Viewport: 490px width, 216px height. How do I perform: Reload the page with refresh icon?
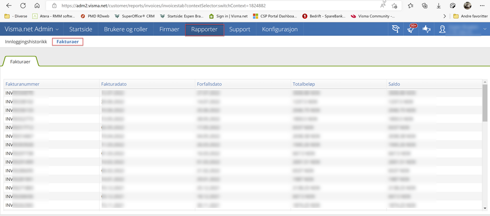click(x=23, y=5)
